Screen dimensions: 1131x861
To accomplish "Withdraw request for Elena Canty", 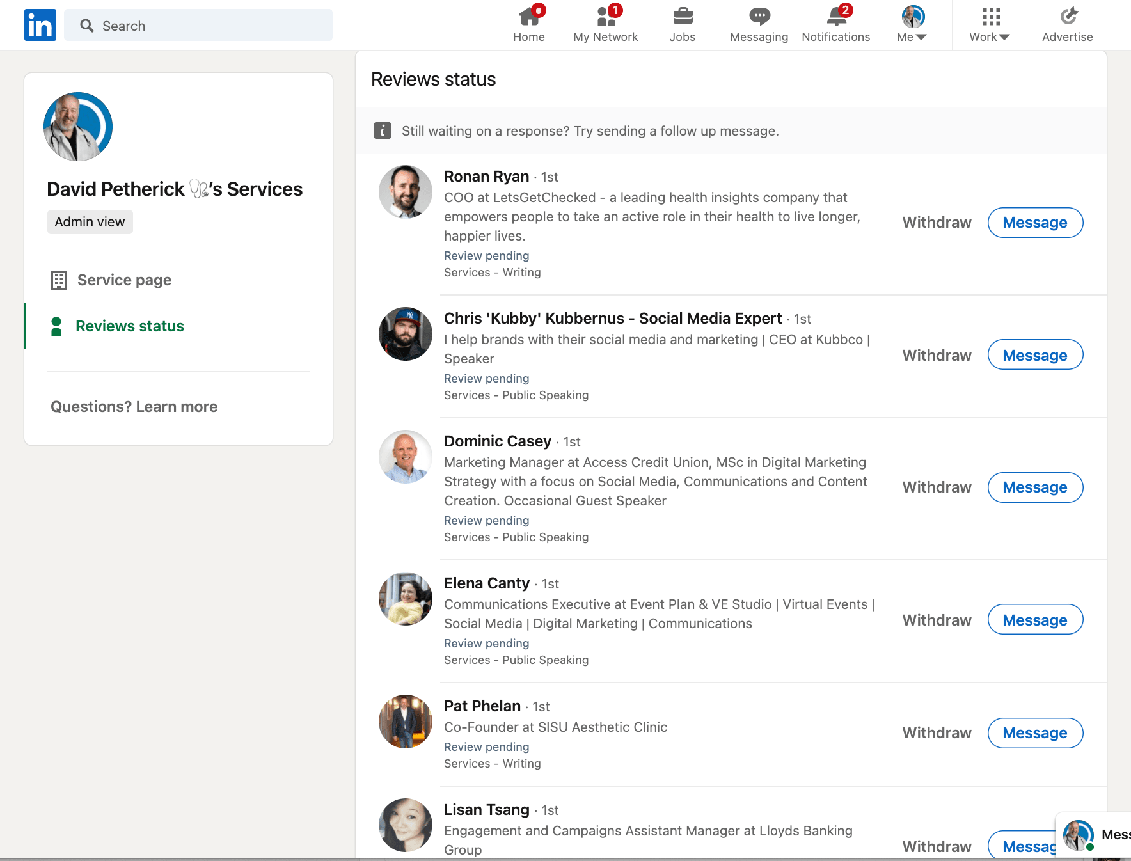I will click(937, 620).
